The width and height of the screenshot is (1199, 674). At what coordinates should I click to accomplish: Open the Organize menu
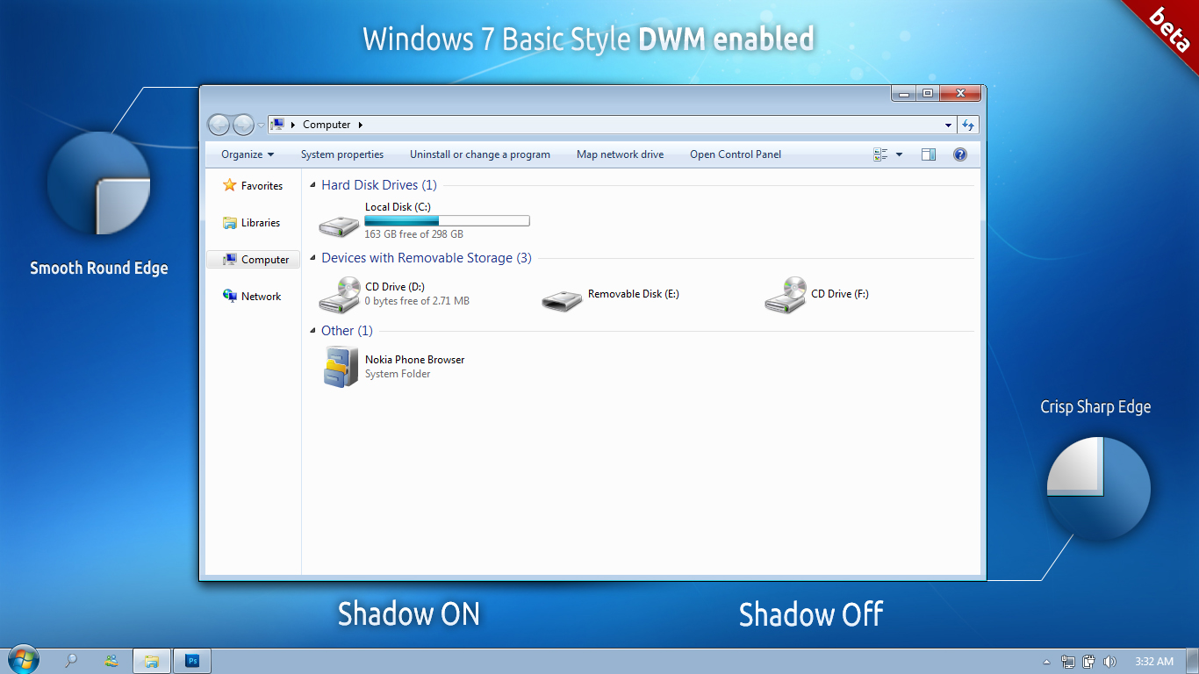coord(248,154)
